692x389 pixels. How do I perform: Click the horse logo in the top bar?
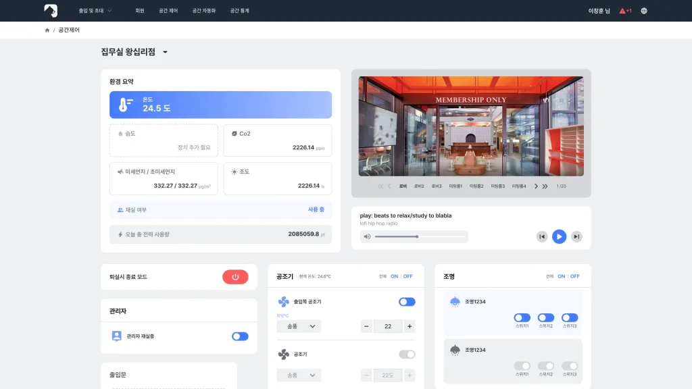tap(51, 11)
